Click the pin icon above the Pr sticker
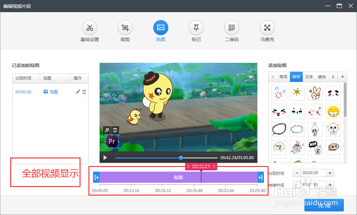The height and width of the screenshot is (215, 357). click(x=107, y=130)
